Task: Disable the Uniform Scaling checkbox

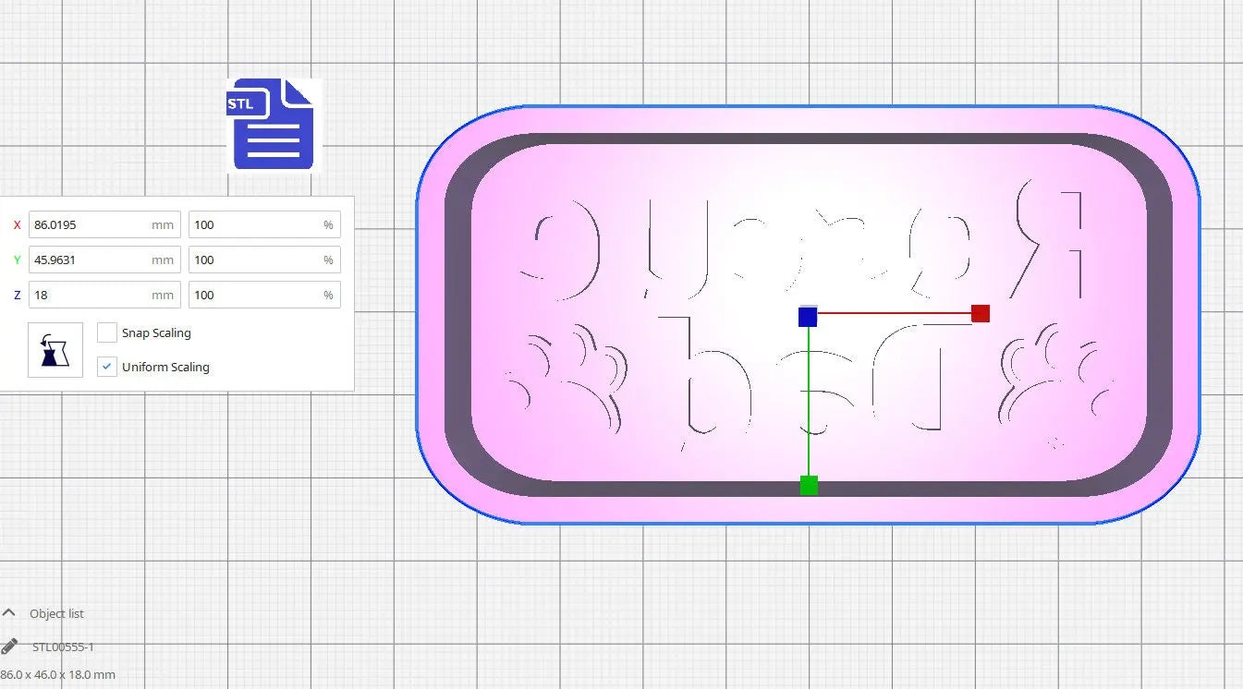Action: 107,367
